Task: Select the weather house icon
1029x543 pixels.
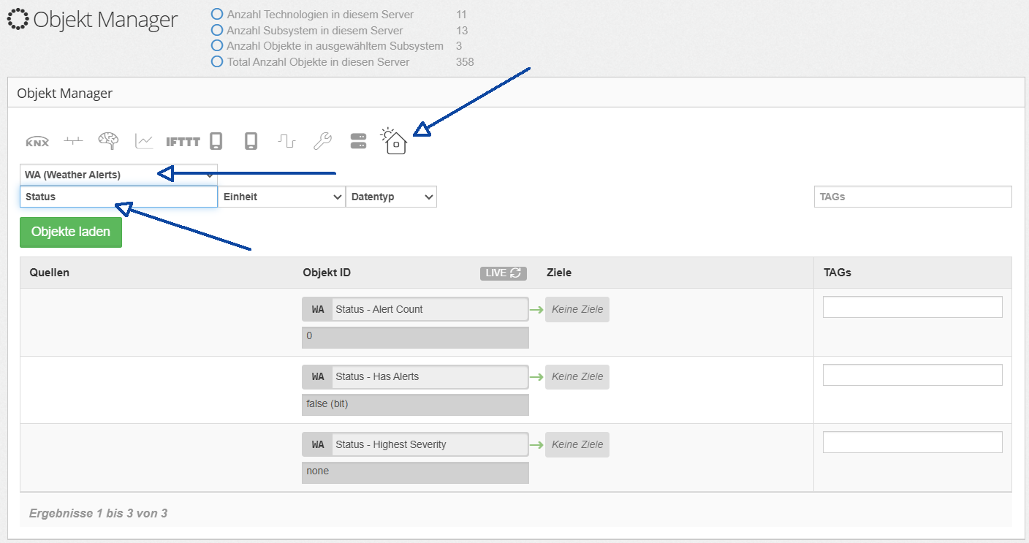Action: pos(395,141)
